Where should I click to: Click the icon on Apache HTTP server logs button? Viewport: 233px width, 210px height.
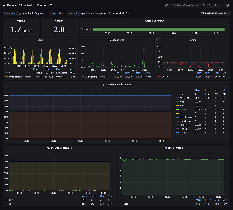[203, 13]
